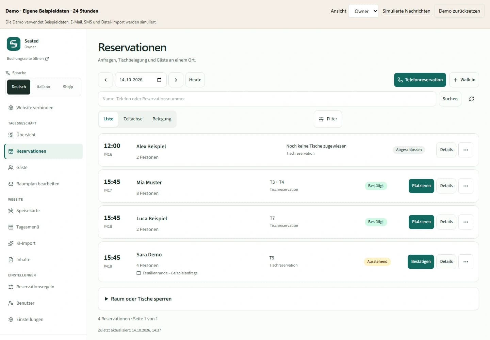The image size is (490, 340).
Task: Click the Heute button
Action: [x=195, y=80]
